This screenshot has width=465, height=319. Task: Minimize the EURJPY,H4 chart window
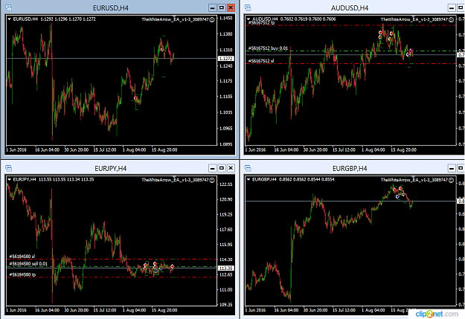coord(212,168)
